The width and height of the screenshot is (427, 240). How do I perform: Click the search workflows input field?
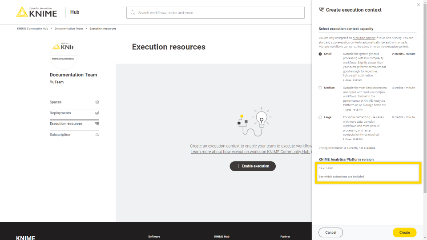coord(218,12)
